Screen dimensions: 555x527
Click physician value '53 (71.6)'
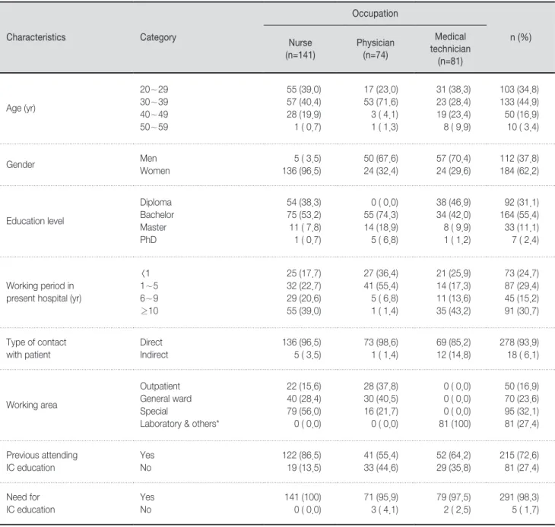point(381,102)
